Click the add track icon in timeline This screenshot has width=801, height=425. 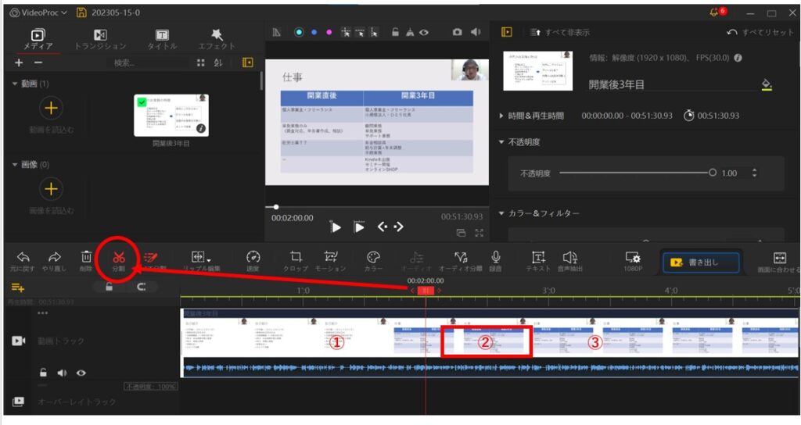coord(18,287)
